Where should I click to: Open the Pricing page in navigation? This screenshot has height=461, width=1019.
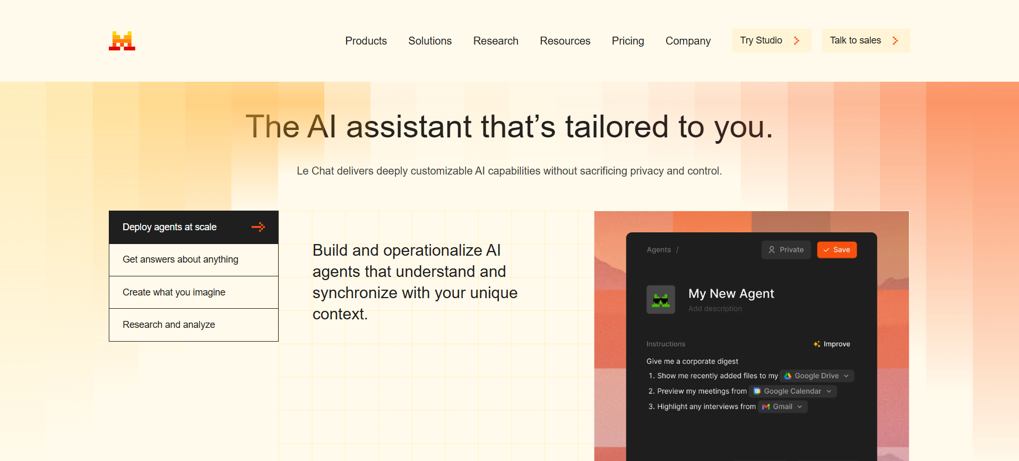point(627,41)
